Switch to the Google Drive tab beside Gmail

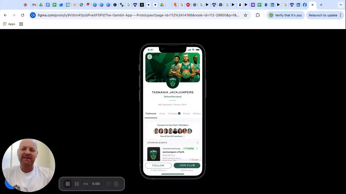41,5
